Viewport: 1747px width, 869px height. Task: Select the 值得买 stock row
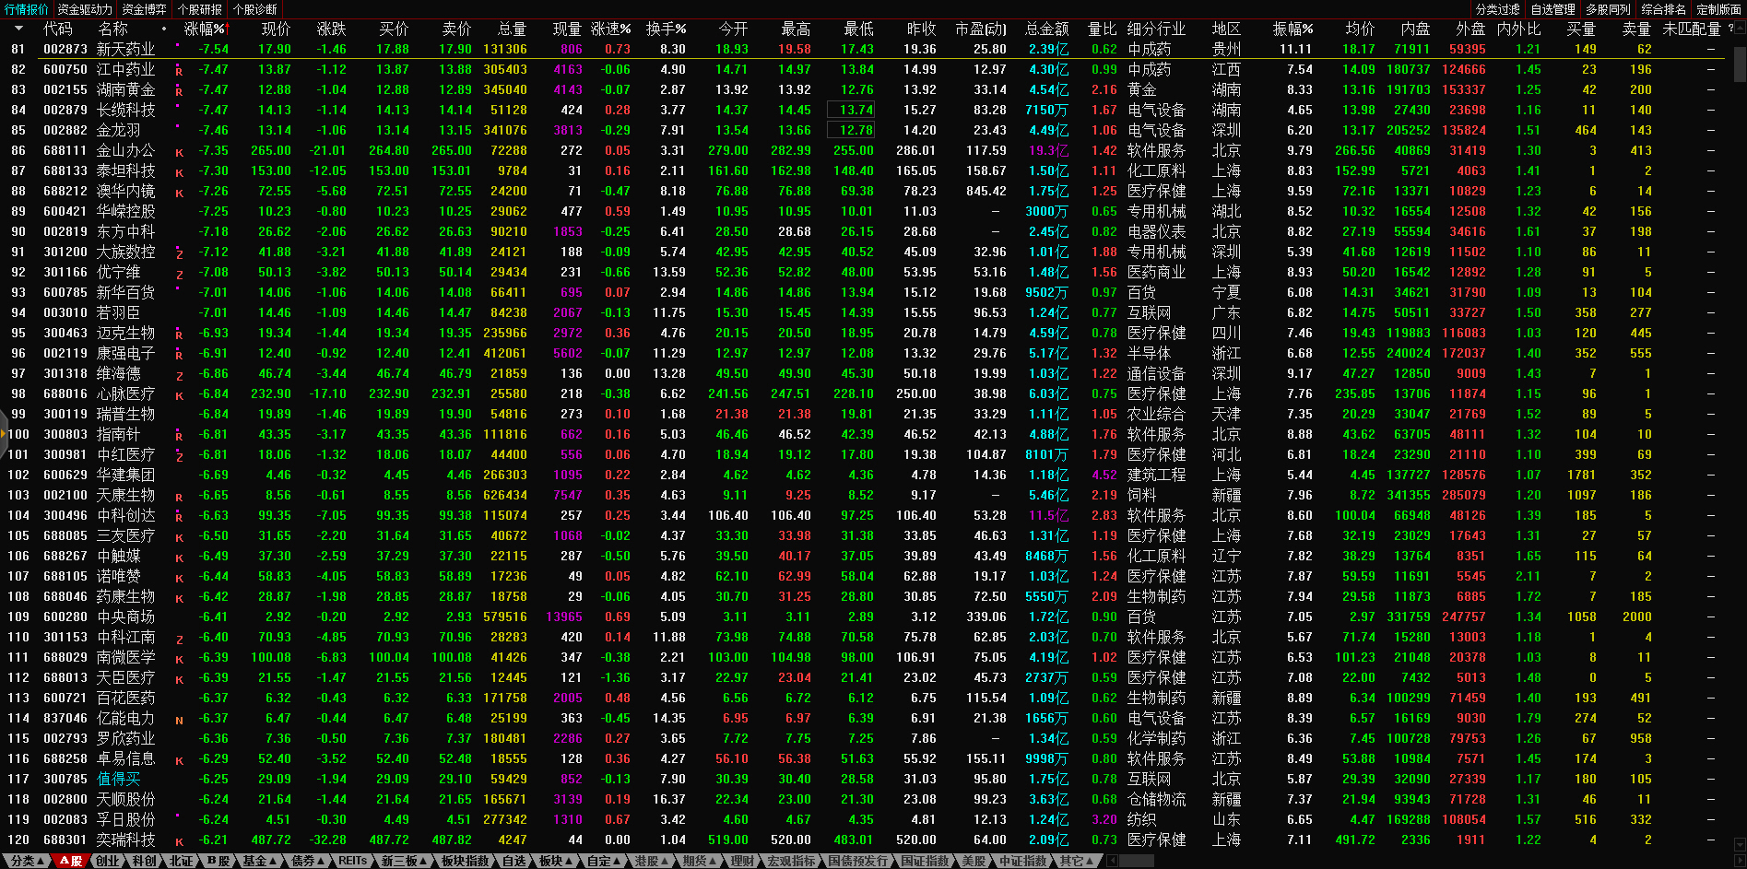(x=119, y=780)
